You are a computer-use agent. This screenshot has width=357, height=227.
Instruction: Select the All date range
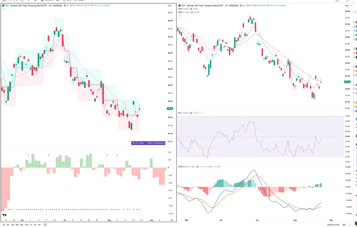[39, 225]
